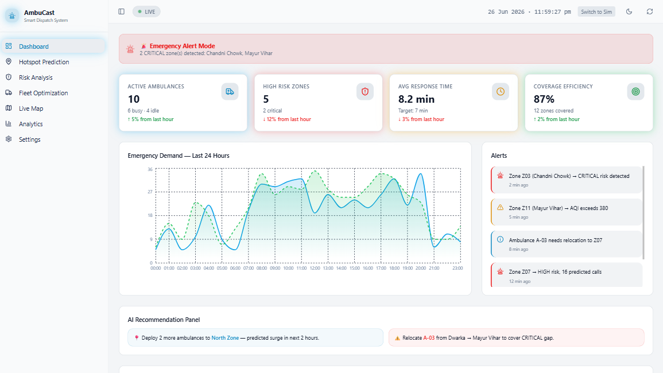Toggle the LIVE status pill
The image size is (663, 373).
click(x=146, y=12)
